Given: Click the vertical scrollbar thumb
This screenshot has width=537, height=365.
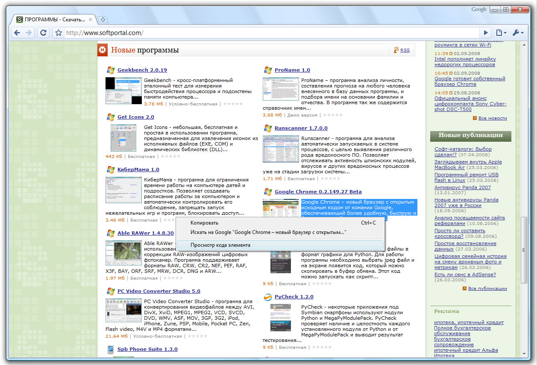Looking at the screenshot, I should pyautogui.click(x=524, y=250).
